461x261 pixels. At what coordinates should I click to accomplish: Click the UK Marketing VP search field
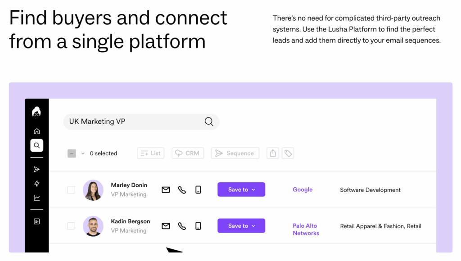141,121
